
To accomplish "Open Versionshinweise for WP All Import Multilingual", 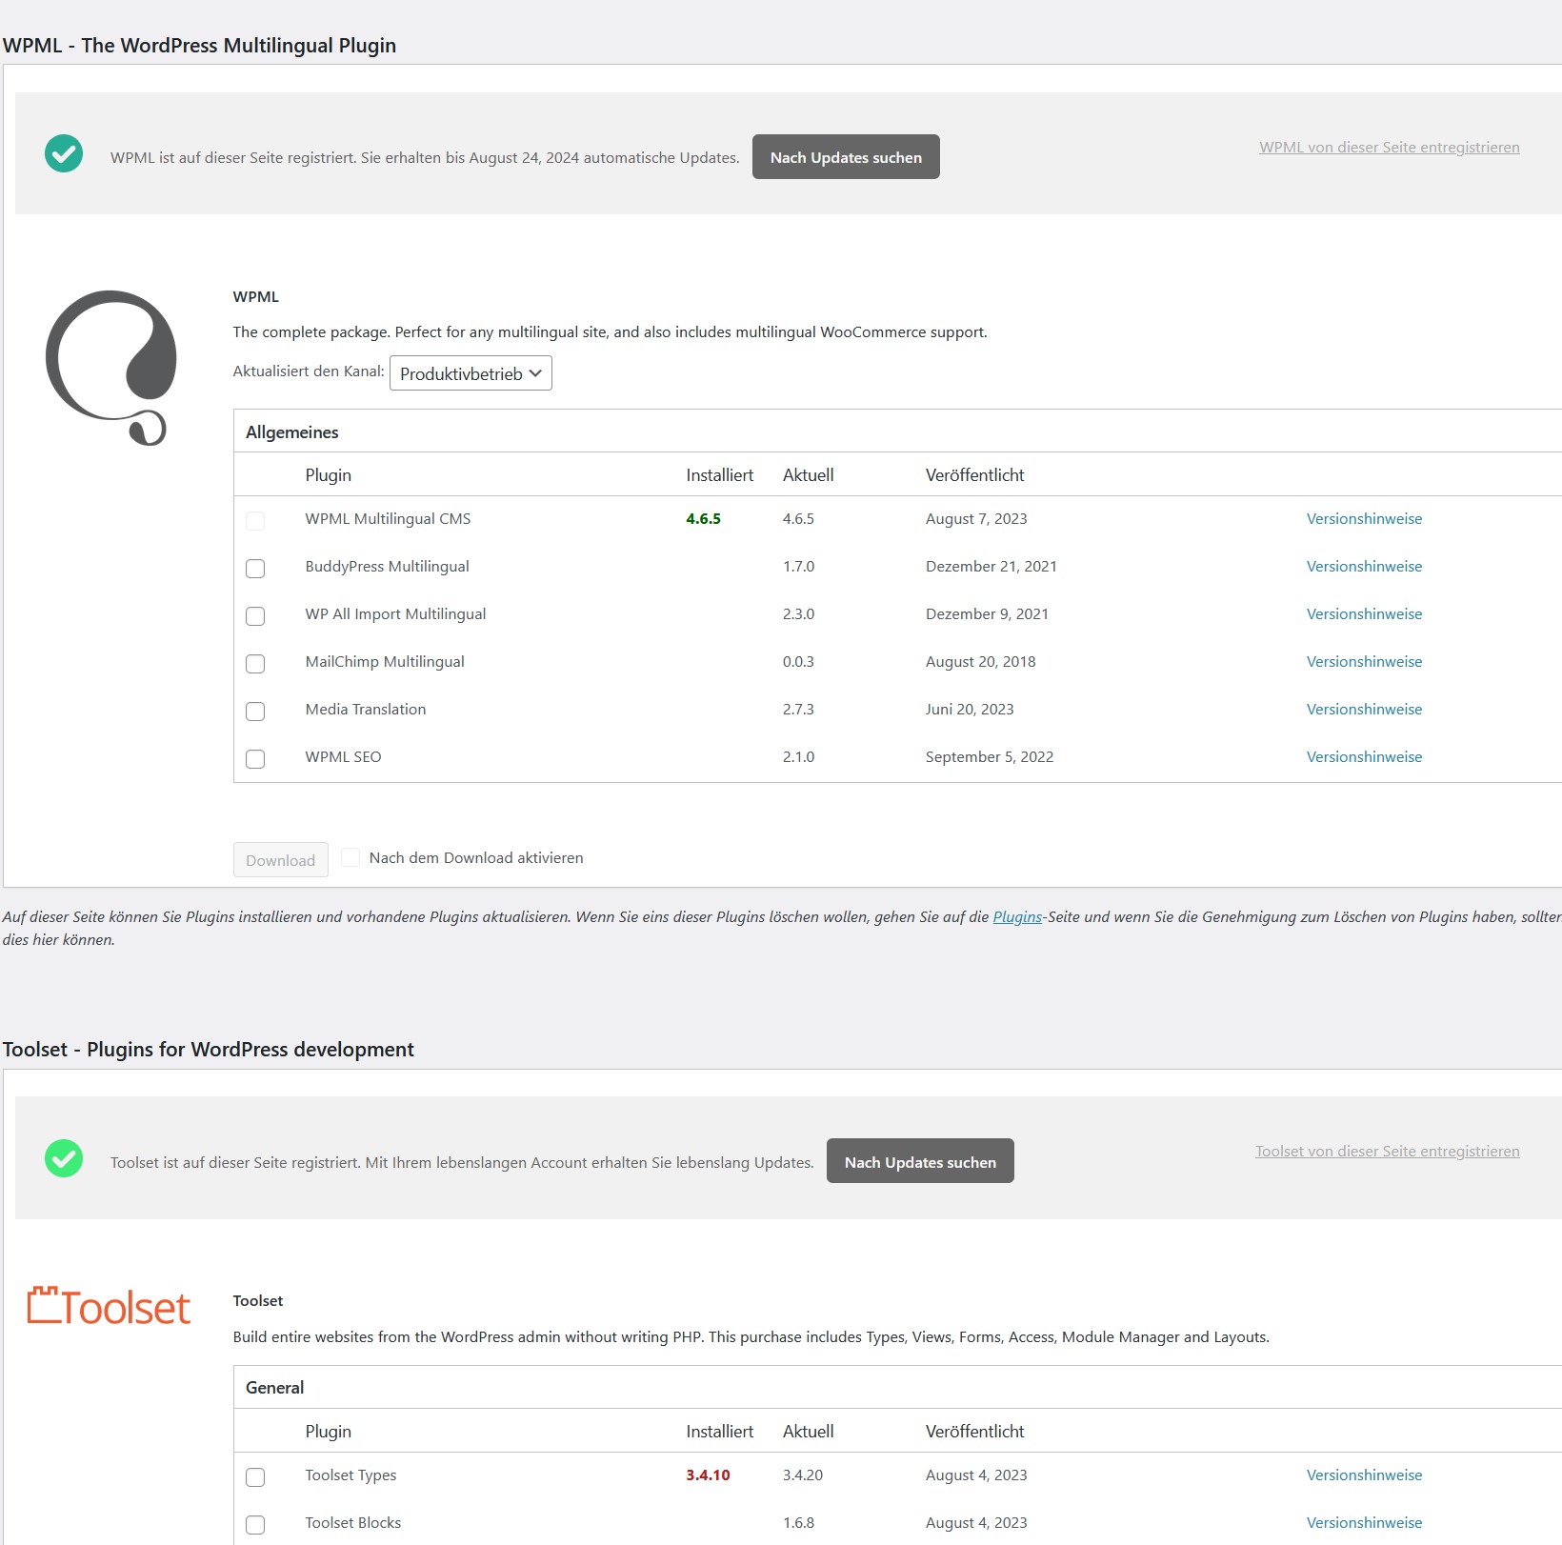I will pos(1364,614).
